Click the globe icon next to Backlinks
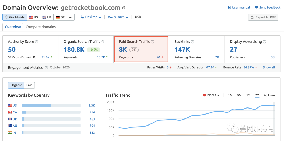Image resolution: width=284 pixels, height=141 pixels. pyautogui.click(x=193, y=42)
